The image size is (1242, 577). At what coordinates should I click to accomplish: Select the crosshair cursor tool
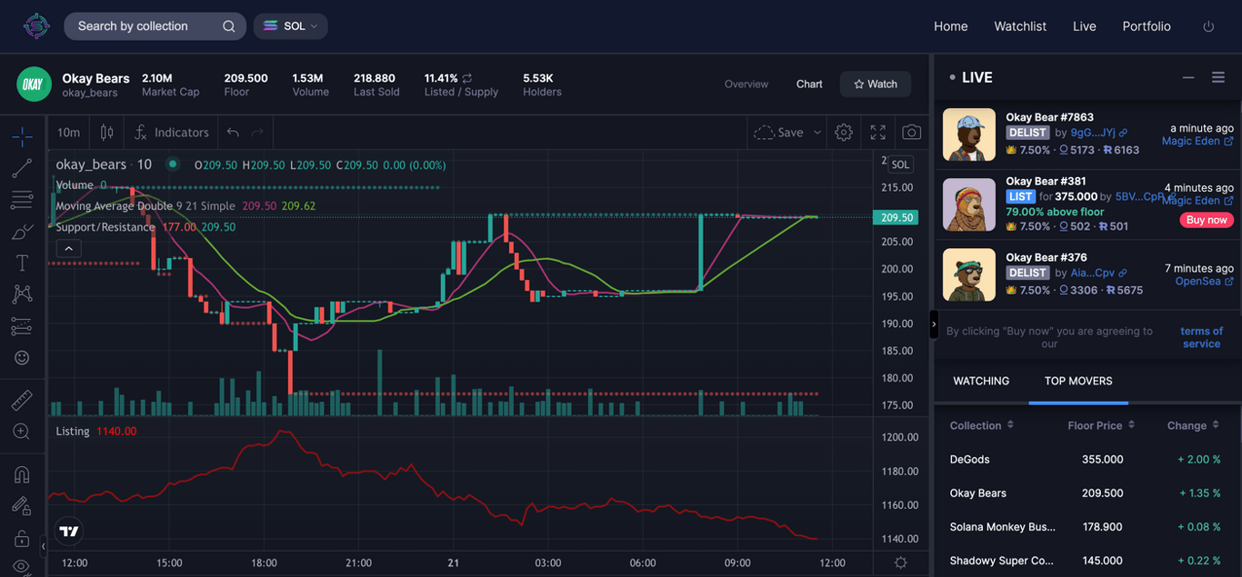(x=22, y=137)
